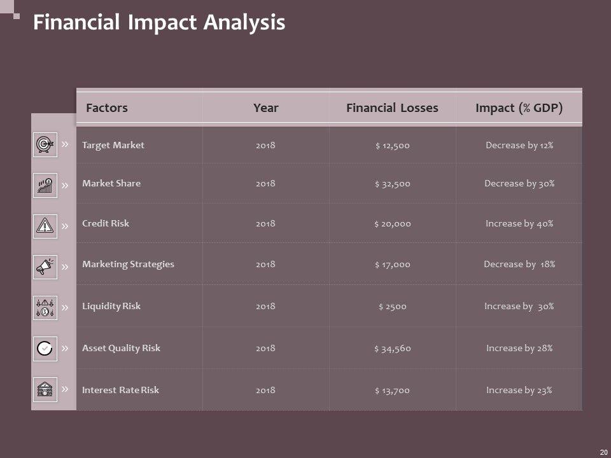Click the $ 34,560 financial loss cell
The width and height of the screenshot is (611, 458).
coord(392,348)
